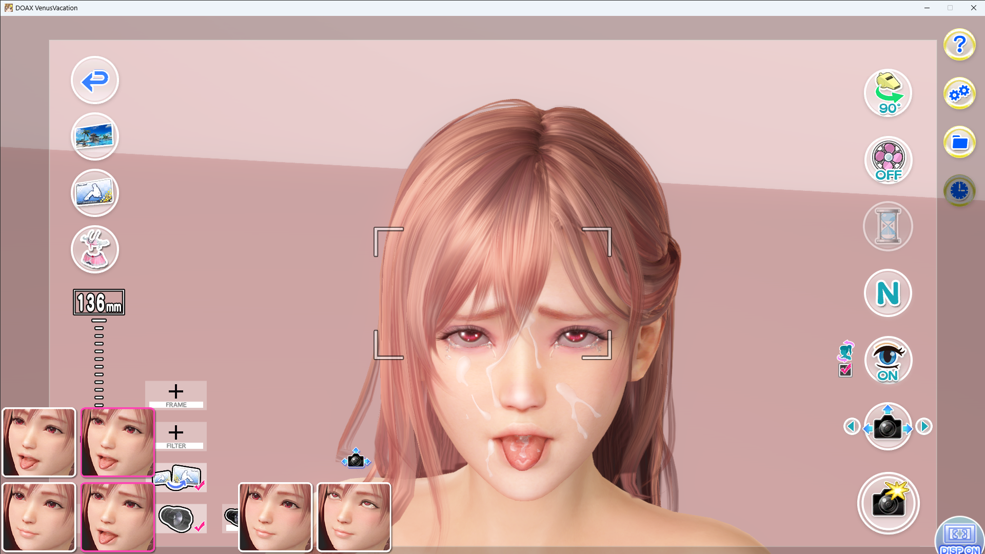The height and width of the screenshot is (554, 985).
Task: Open settings with the blue gears icon
Action: click(959, 93)
